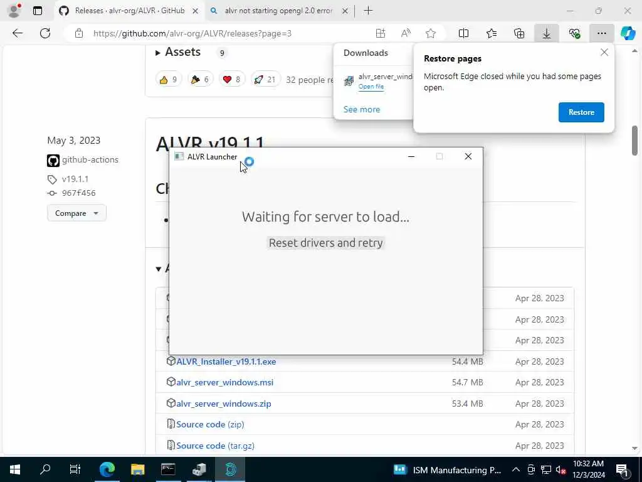Image resolution: width=642 pixels, height=482 pixels.
Task: Click the taskbar clock 10:32 AM
Action: click(588, 469)
